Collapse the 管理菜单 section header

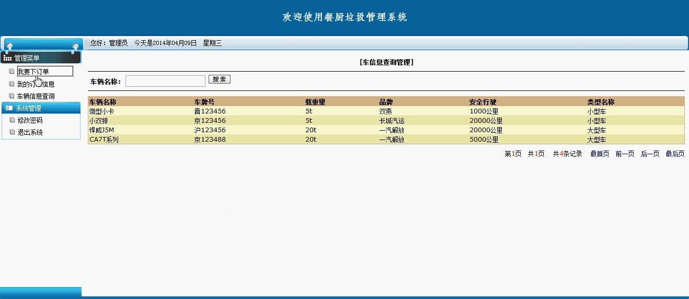click(41, 58)
